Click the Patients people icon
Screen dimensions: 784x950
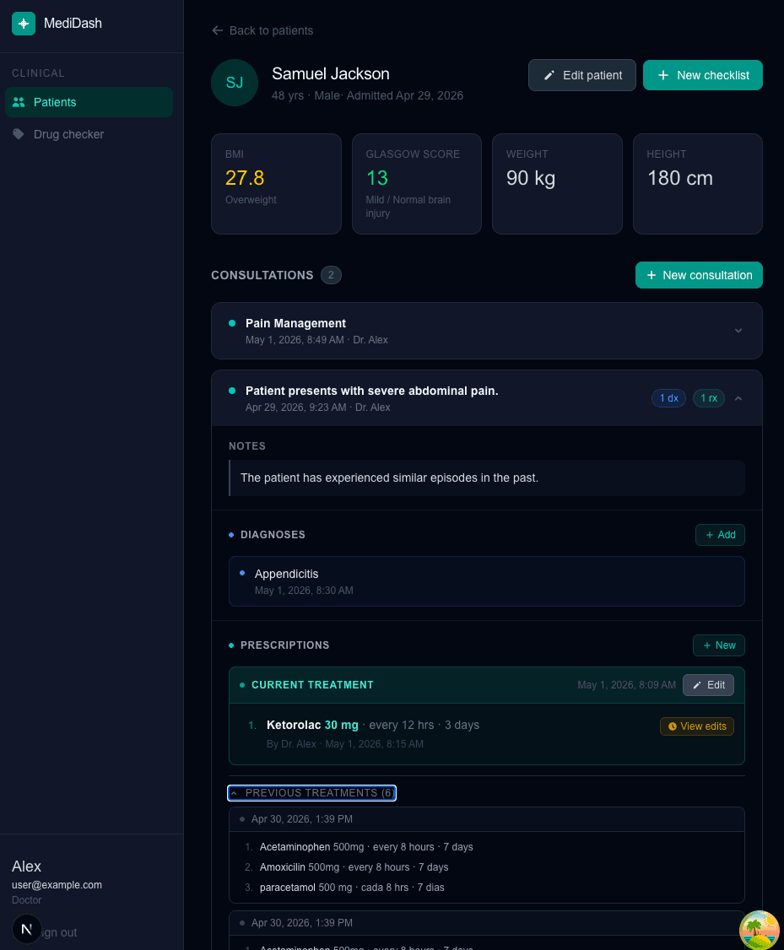(19, 102)
